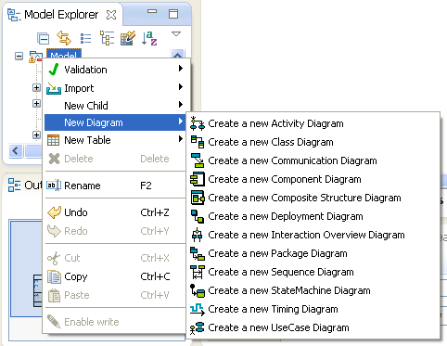
Task: Click the Package Diagram icon
Action: coord(198,253)
